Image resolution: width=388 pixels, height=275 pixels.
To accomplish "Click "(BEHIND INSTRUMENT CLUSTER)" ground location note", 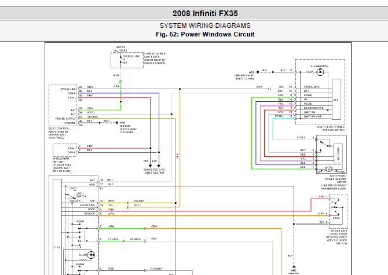I will point(128,129).
